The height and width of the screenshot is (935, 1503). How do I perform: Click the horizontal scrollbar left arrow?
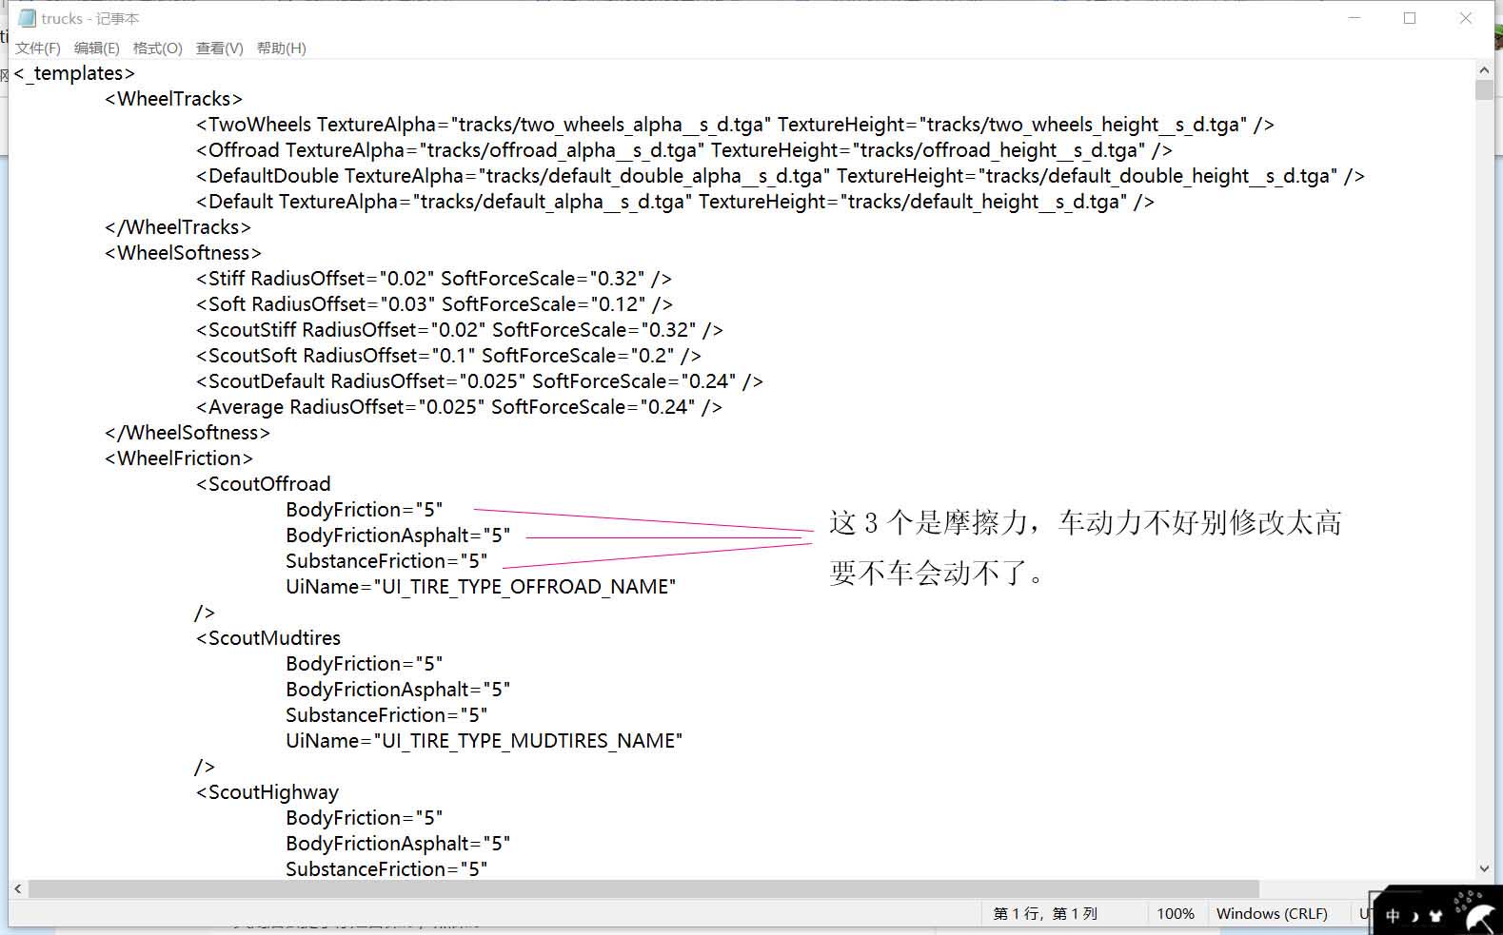[x=18, y=888]
